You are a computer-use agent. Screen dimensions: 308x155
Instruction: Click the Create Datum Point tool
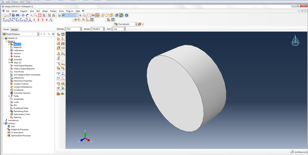[x=58, y=74]
